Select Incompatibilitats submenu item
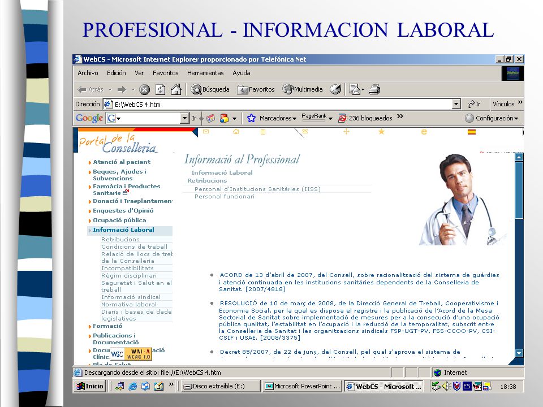Viewport: 543px width, 407px height. click(x=127, y=268)
